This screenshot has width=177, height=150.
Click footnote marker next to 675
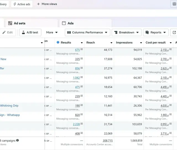point(82,49)
